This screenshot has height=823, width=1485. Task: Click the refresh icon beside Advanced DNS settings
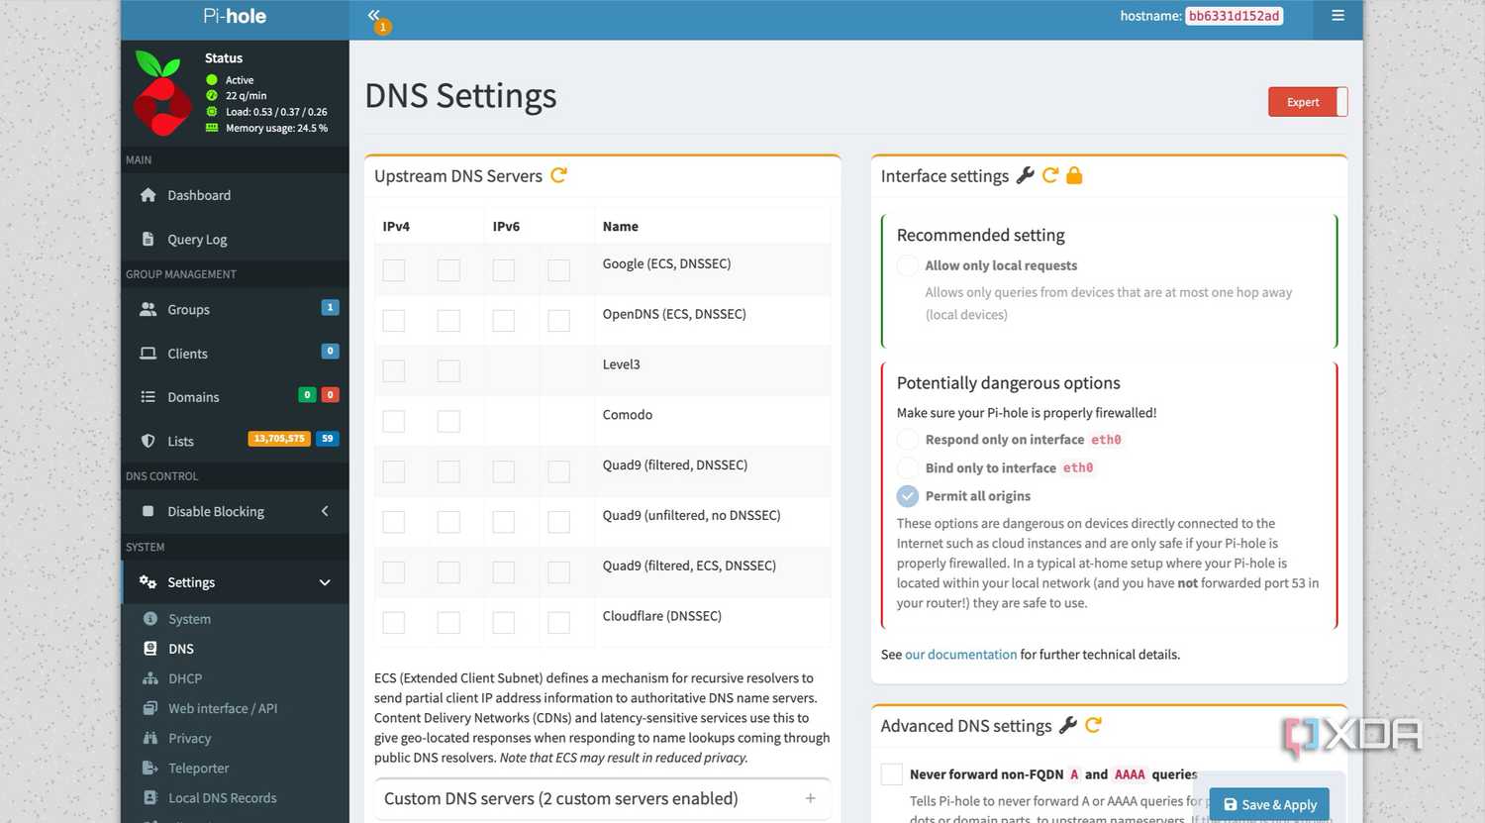[x=1093, y=725]
